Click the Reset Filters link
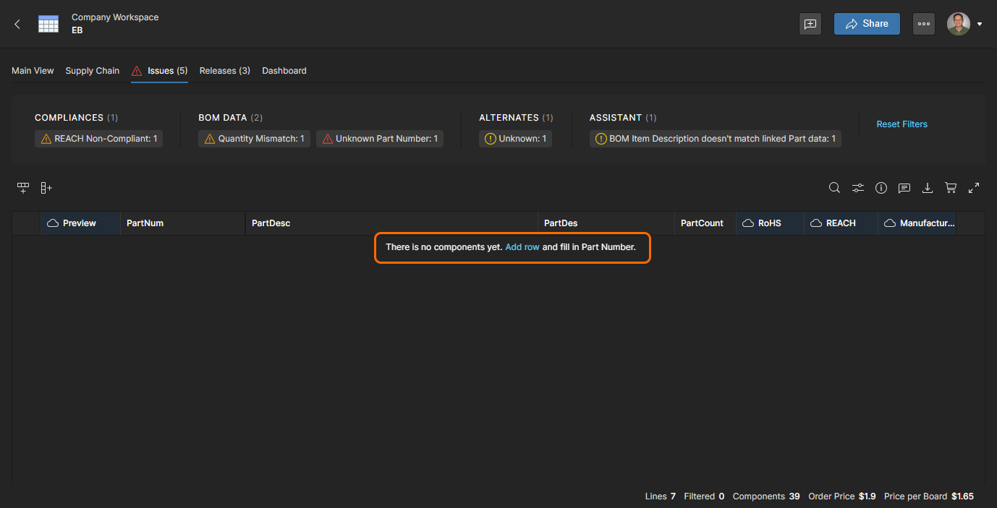997x508 pixels. (x=901, y=124)
